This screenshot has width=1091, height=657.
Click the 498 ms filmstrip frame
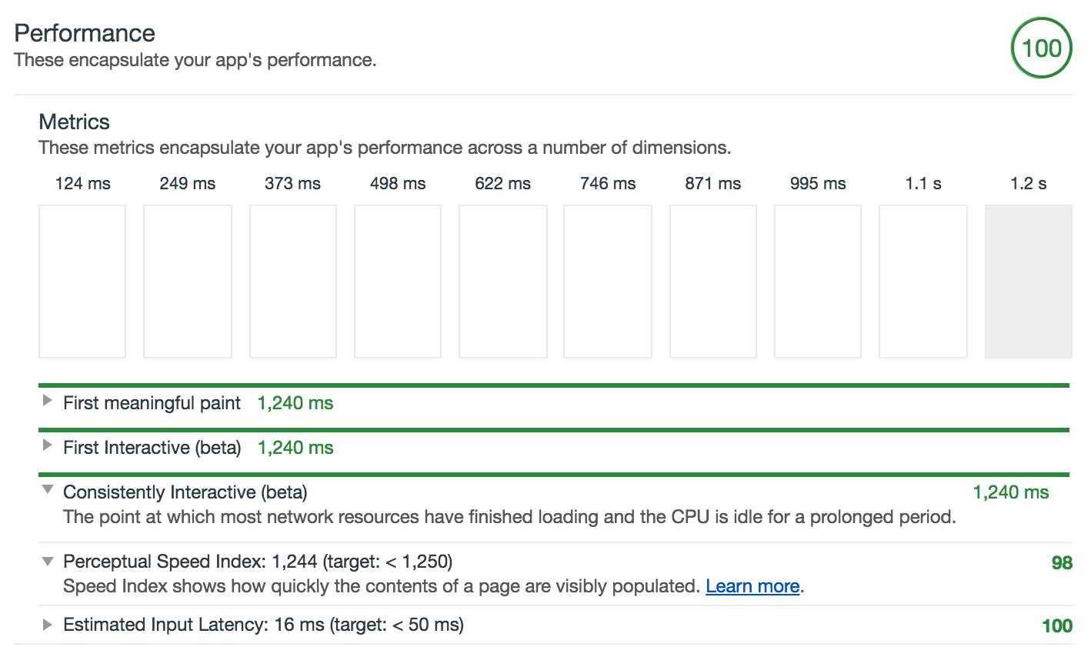coord(398,281)
